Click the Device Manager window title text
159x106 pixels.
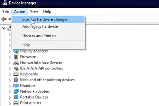(x=23, y=3)
